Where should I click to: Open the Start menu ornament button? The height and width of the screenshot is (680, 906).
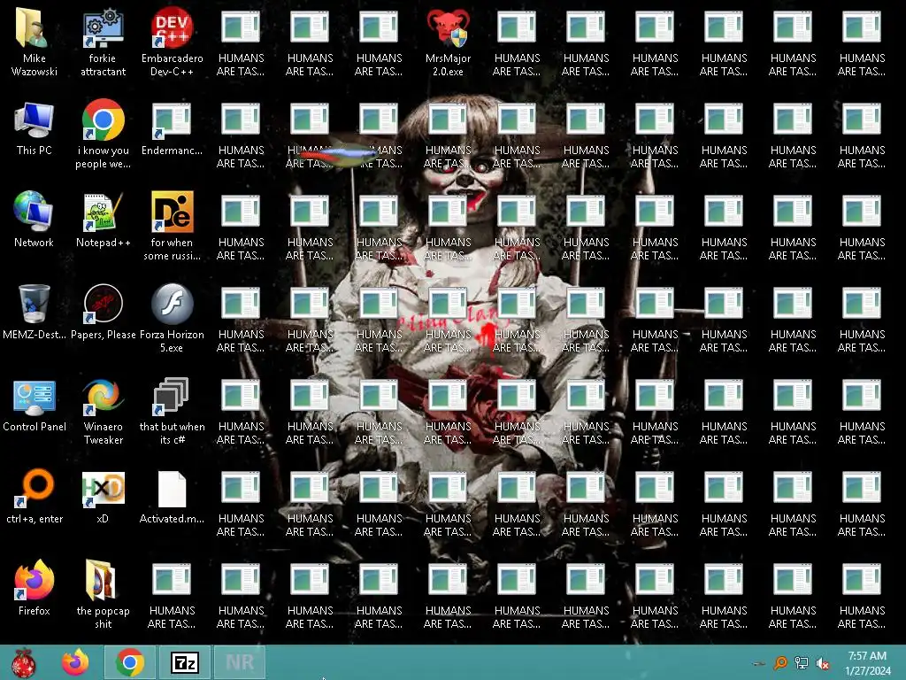(24, 662)
